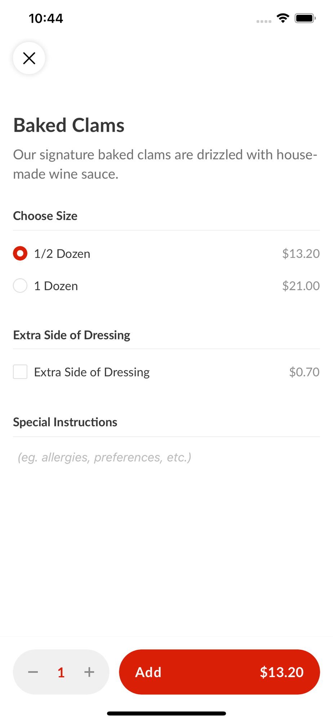This screenshot has height=722, width=333.
Task: Select the 1 Dozen radio button
Action: pyautogui.click(x=20, y=286)
